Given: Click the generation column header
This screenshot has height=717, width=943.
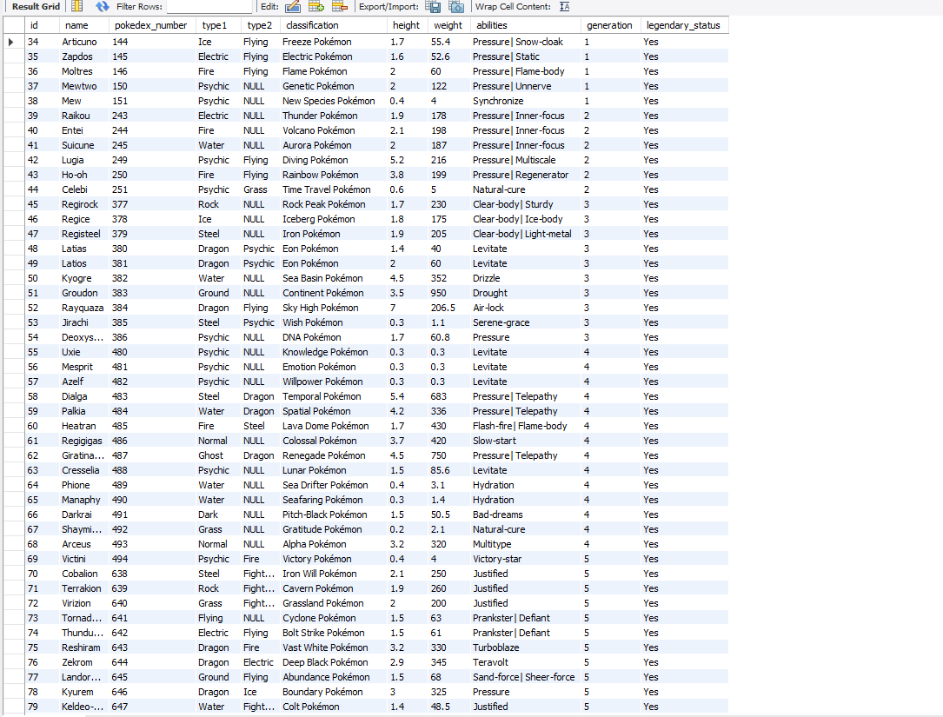Looking at the screenshot, I should (610, 25).
